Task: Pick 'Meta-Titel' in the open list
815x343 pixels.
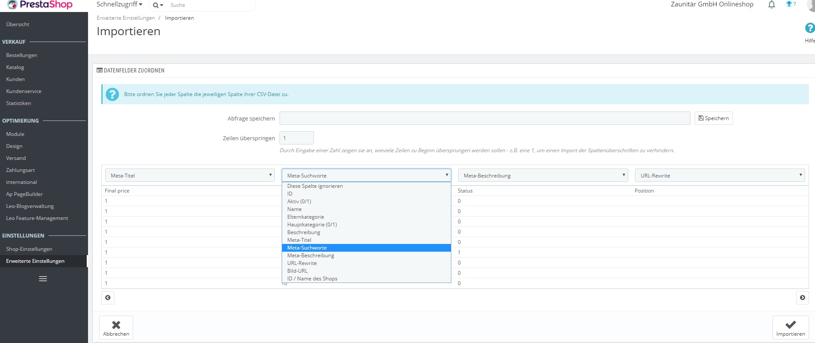Action: pyautogui.click(x=366, y=240)
